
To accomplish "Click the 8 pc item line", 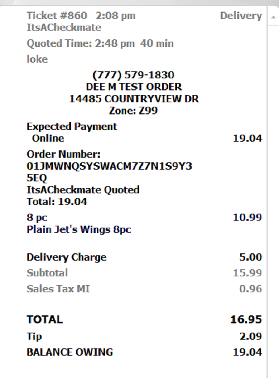I will pyautogui.click(x=144, y=217).
